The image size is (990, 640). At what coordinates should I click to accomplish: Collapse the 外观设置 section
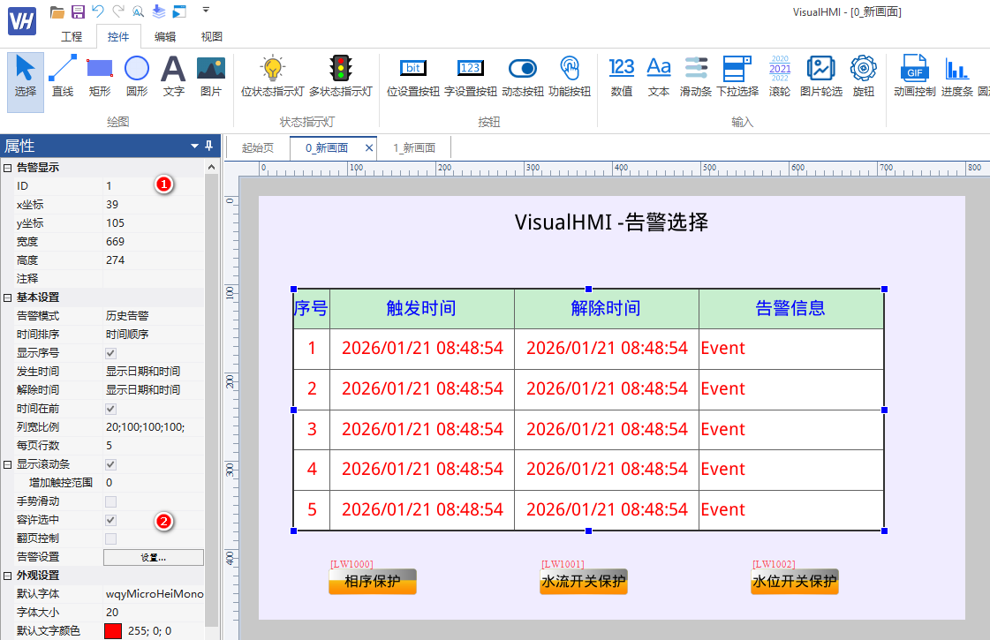pos(8,576)
